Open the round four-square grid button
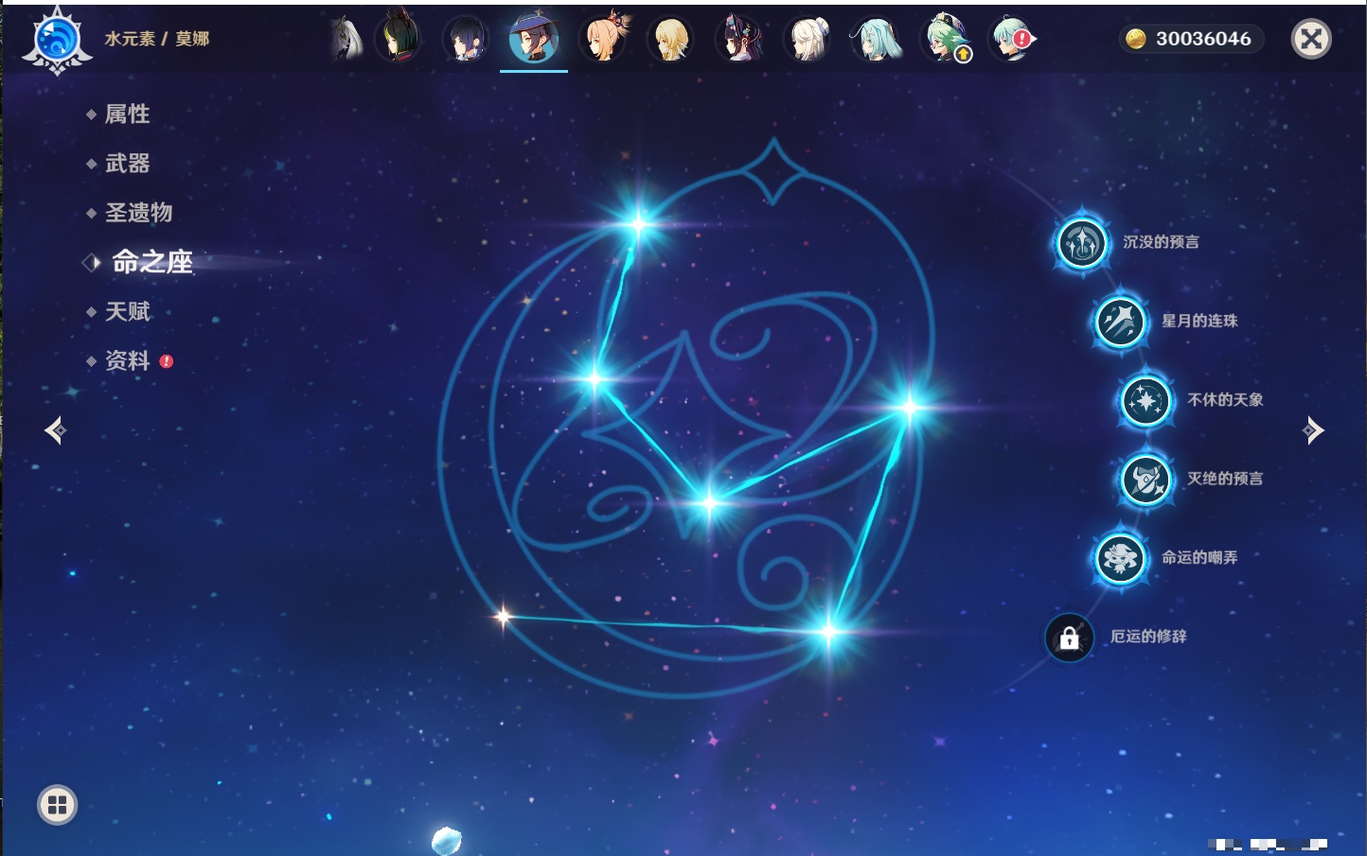Image resolution: width=1367 pixels, height=856 pixels. (57, 805)
